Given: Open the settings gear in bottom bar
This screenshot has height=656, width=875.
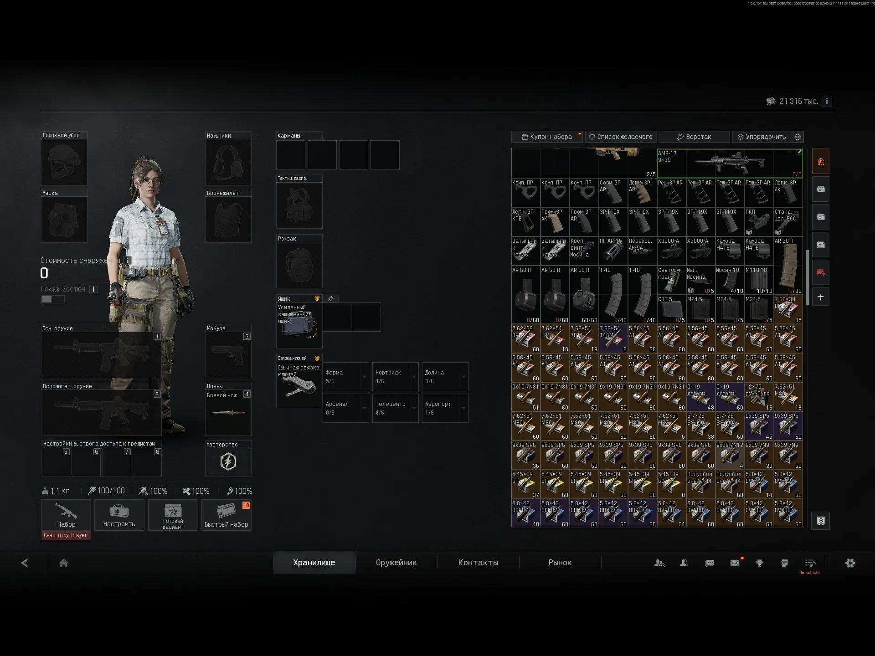Looking at the screenshot, I should tap(850, 563).
